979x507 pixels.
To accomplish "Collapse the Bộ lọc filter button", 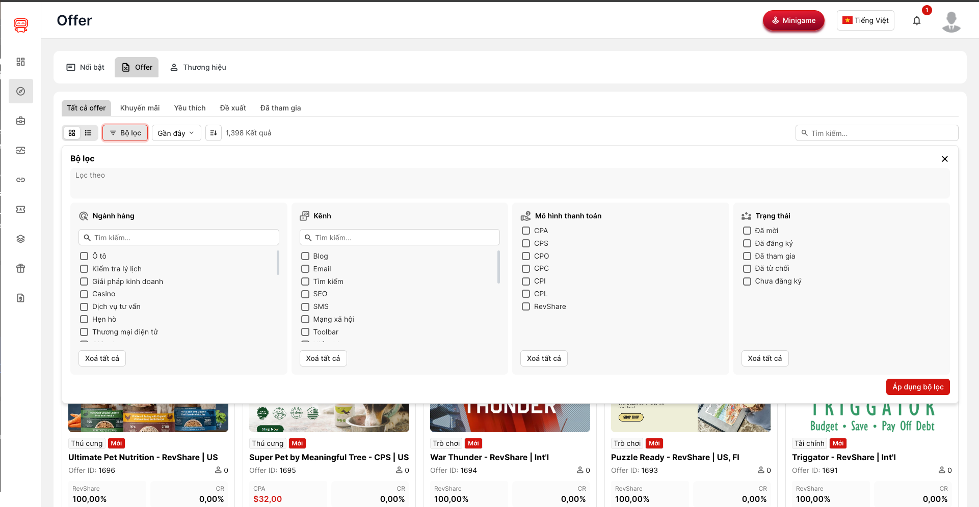I will point(125,133).
